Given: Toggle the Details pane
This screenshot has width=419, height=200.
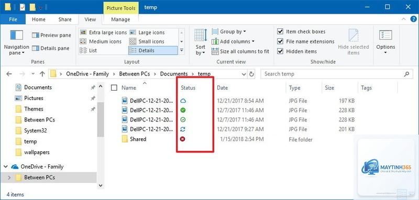Looking at the screenshot, I should point(50,48).
